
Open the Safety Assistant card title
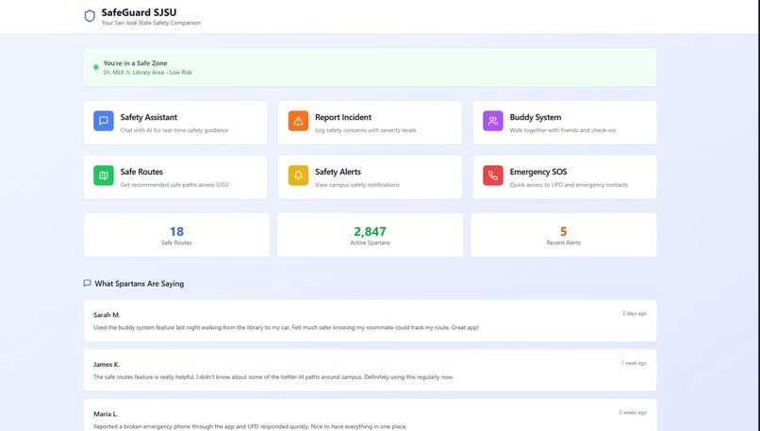pos(149,117)
